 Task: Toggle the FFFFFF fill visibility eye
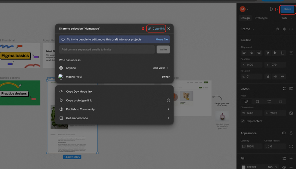click(284, 167)
